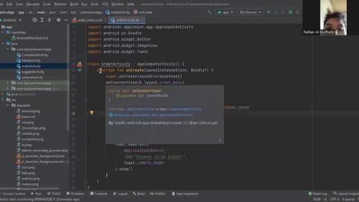This screenshot has width=359, height=202.
Task: Select almond.png in drawable folder
Action: 30,111
